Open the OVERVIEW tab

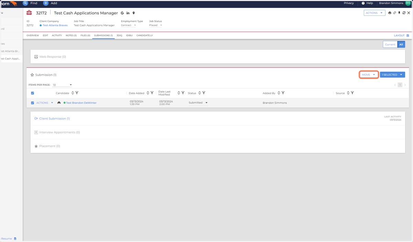coord(33,35)
